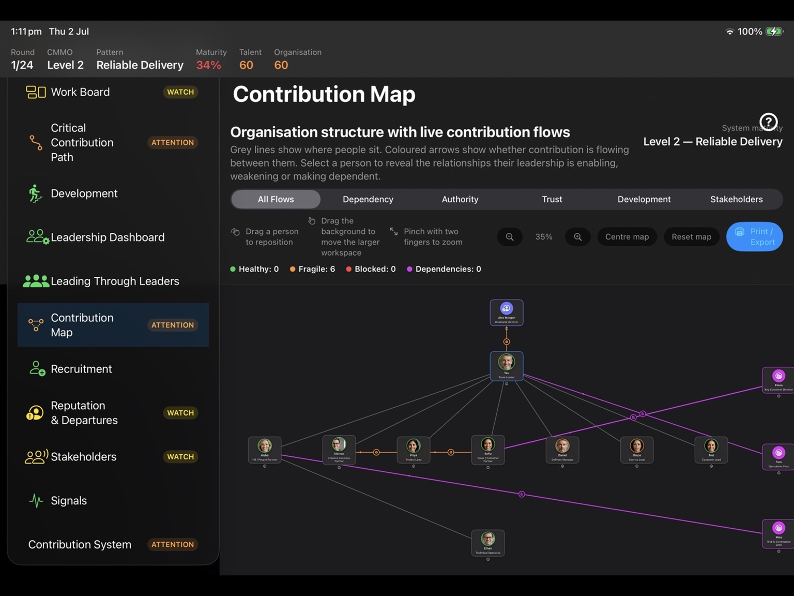Open Leadership Dashboard in sidebar
794x596 pixels.
113,237
